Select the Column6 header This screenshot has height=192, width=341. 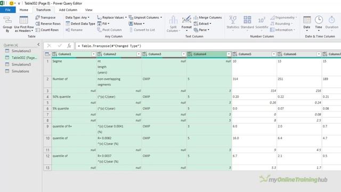point(299,54)
